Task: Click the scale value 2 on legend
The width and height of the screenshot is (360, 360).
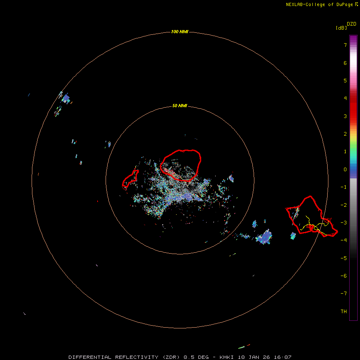Action: pyautogui.click(x=345, y=134)
